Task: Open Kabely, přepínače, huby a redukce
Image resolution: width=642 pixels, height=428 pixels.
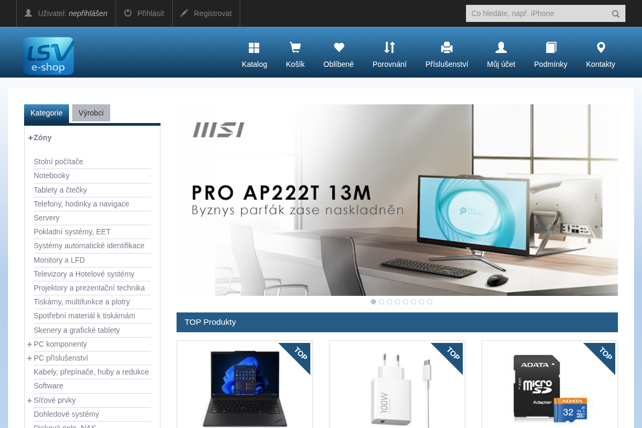Action: point(91,372)
